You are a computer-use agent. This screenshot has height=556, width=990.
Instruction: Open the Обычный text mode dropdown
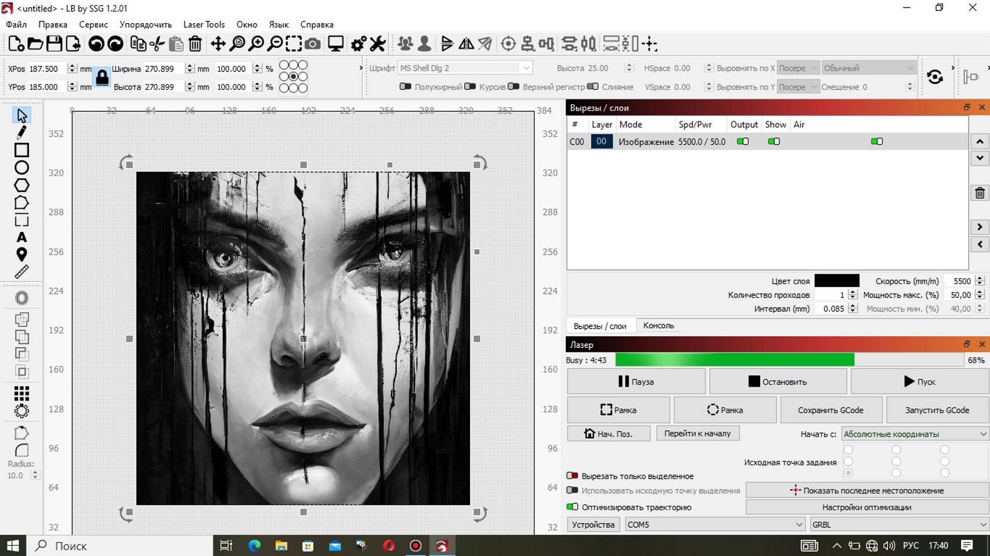click(869, 68)
